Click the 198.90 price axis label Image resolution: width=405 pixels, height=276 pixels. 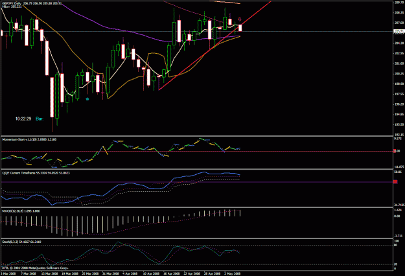coord(399,84)
